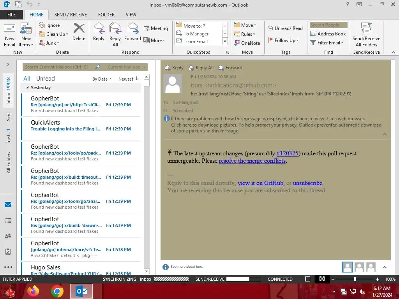Click the Search People field

(x=328, y=25)
